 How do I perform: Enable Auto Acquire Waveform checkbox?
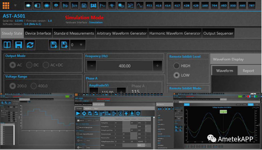[78, 134]
